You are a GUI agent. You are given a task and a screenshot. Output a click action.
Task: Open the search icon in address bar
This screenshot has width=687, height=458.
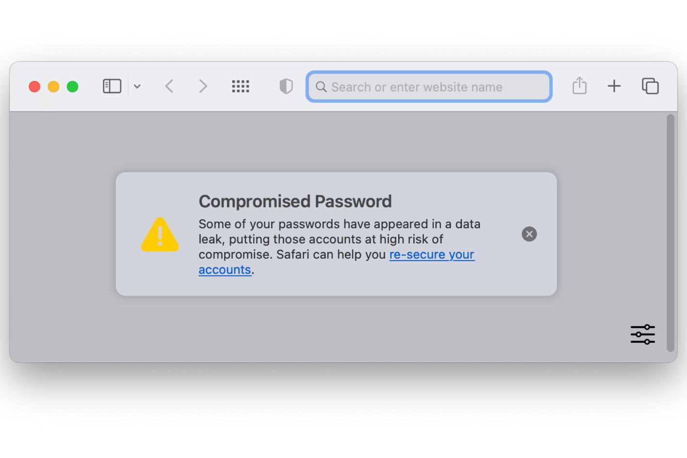point(321,87)
